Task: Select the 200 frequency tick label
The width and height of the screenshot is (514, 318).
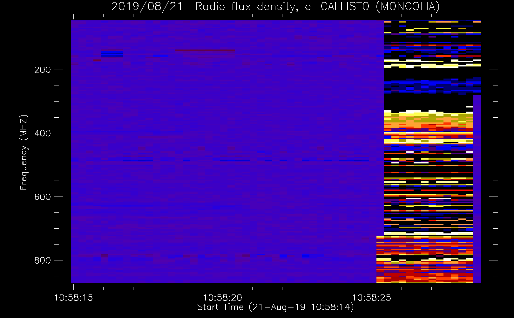Action: click(x=43, y=70)
